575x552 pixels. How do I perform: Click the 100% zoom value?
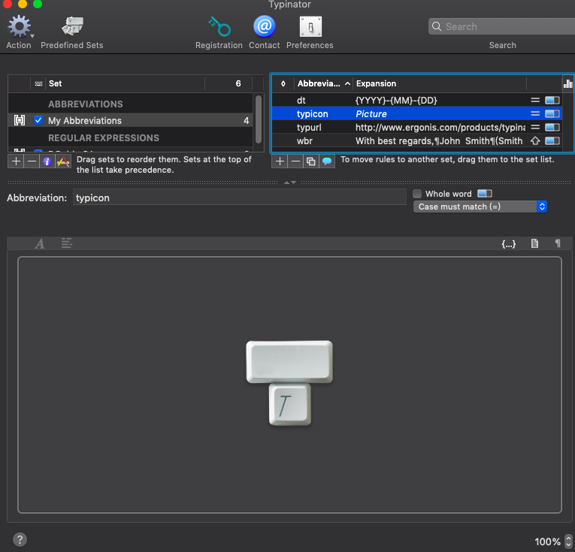(547, 541)
